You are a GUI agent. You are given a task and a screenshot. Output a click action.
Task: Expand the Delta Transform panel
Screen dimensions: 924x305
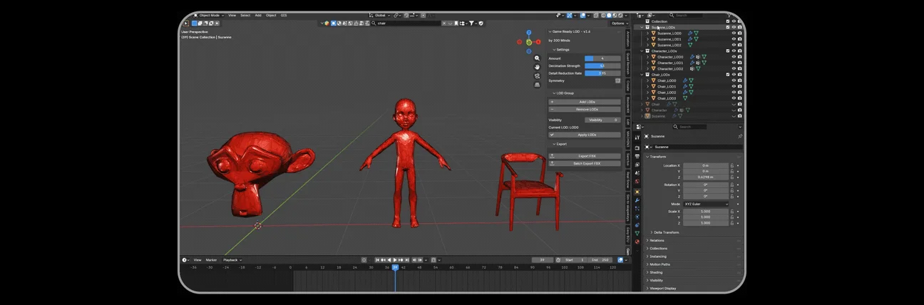tap(665, 232)
